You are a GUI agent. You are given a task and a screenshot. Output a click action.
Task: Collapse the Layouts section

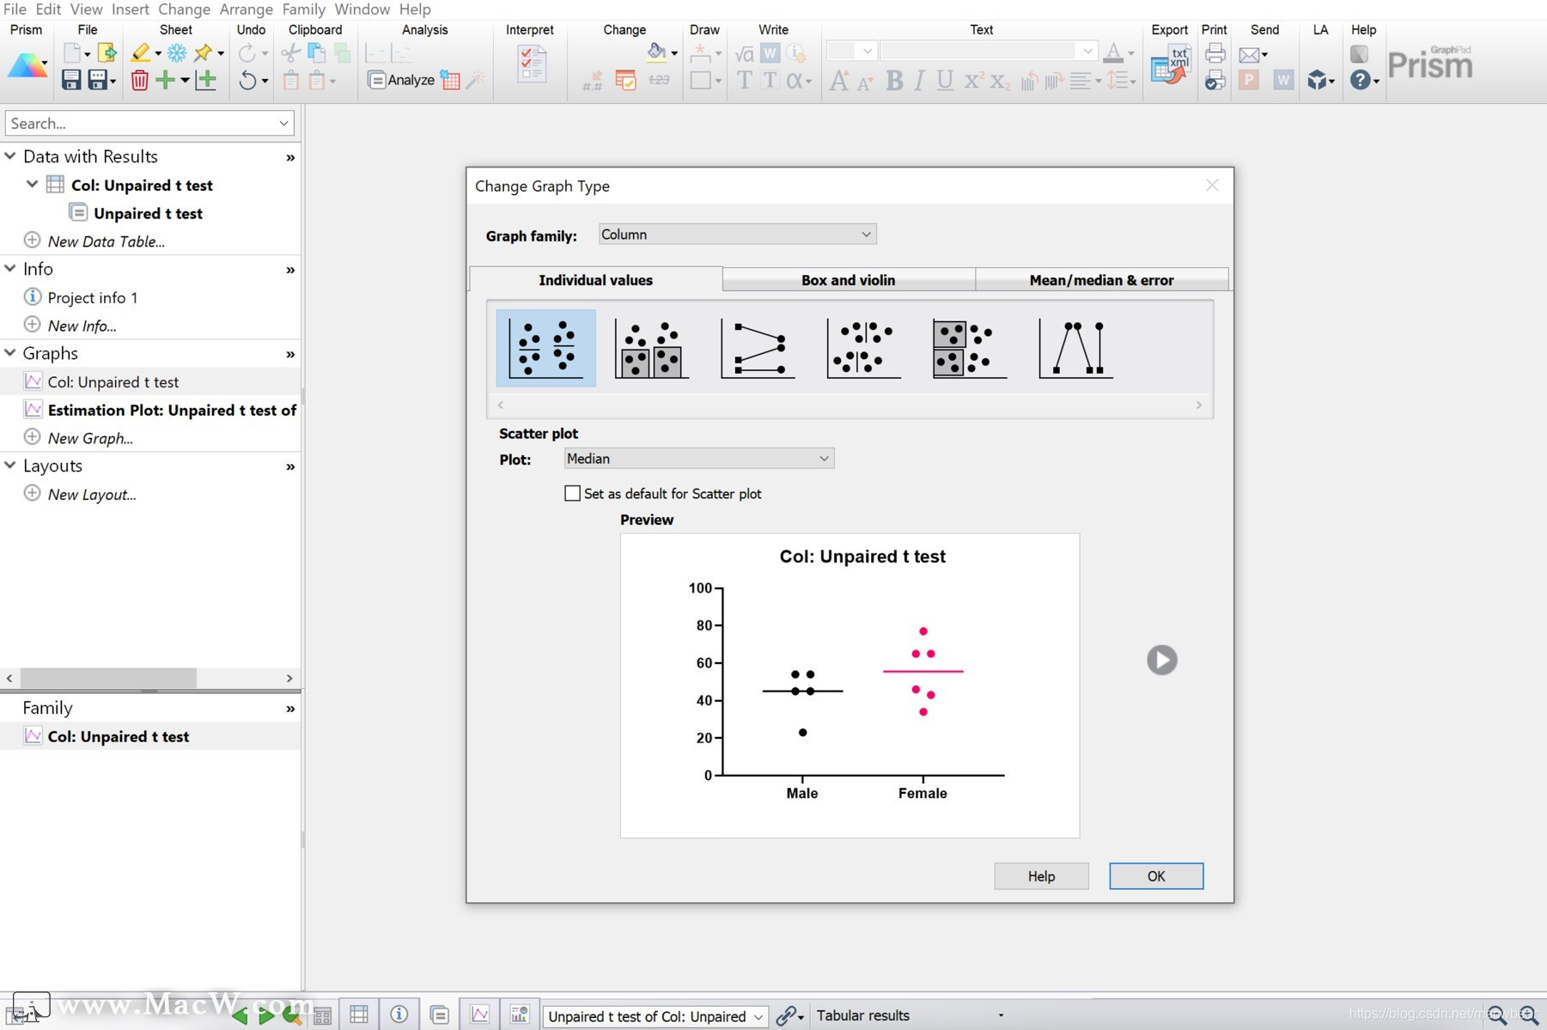10,466
